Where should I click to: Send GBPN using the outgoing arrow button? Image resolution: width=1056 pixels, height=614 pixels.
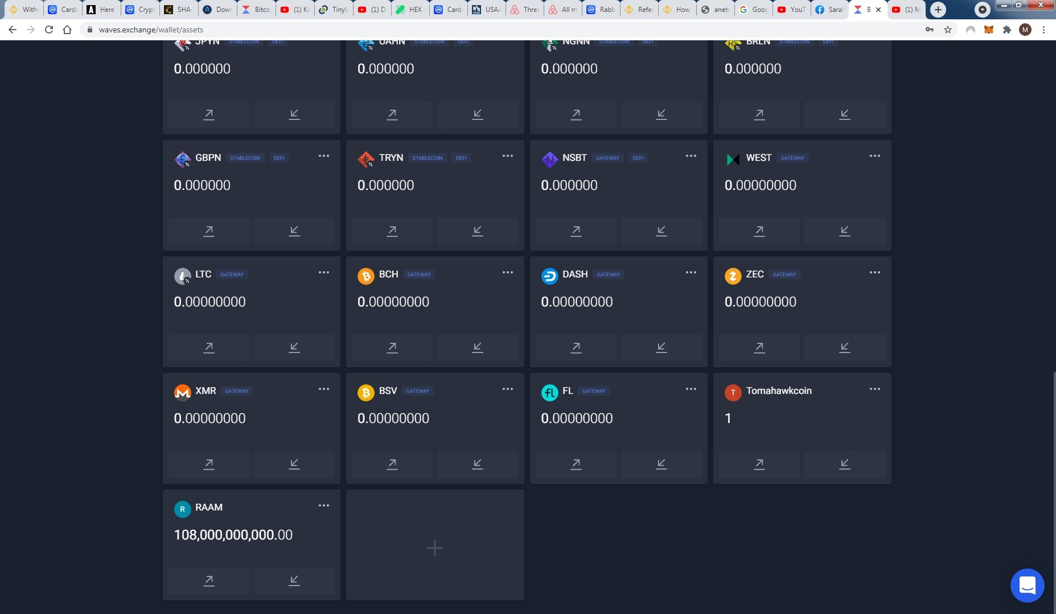(x=209, y=231)
